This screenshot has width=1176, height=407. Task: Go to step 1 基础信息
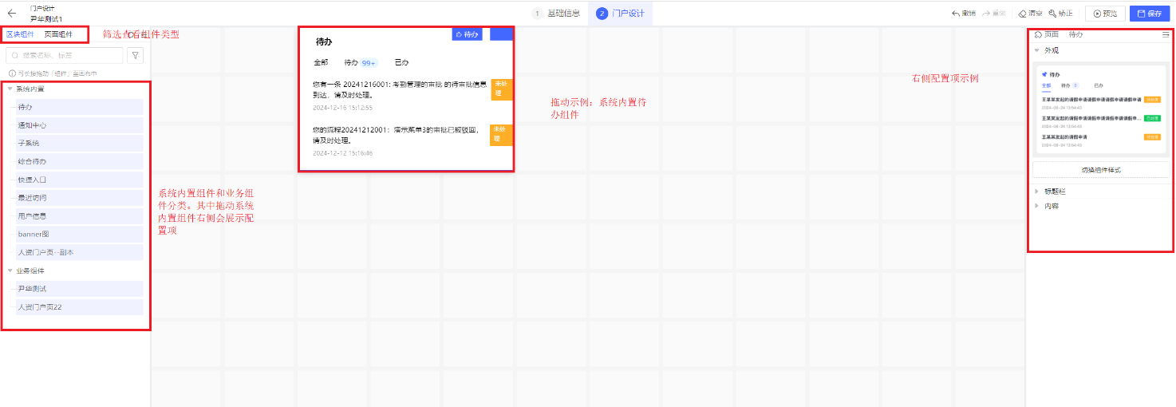pos(557,14)
